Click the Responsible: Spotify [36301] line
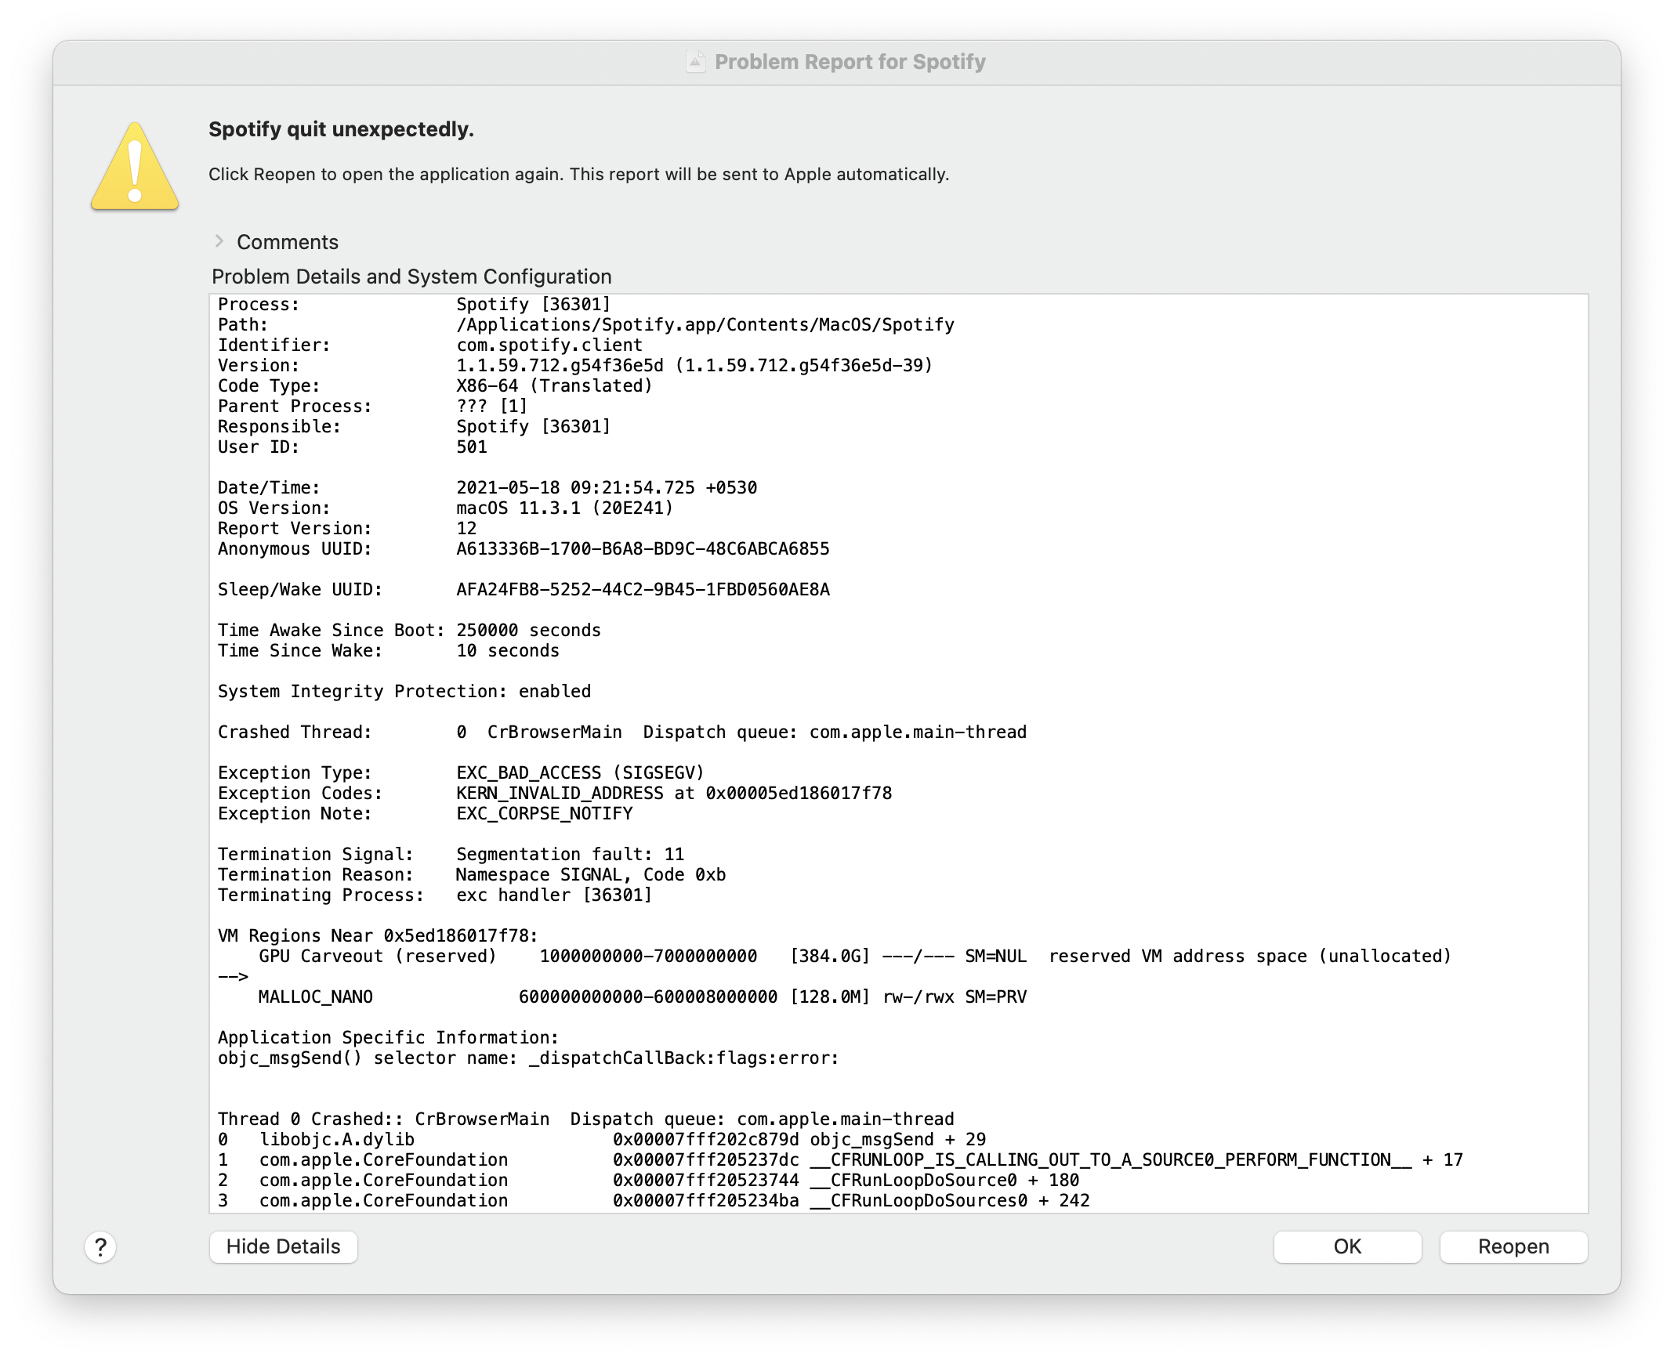 pos(414,426)
